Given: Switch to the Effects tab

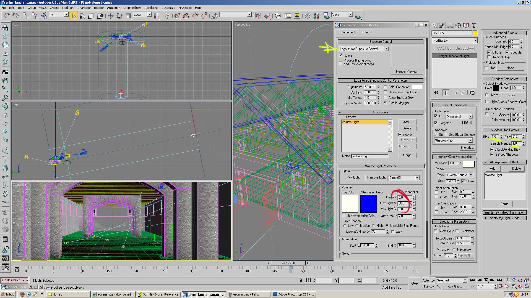Looking at the screenshot, I should tap(366, 32).
